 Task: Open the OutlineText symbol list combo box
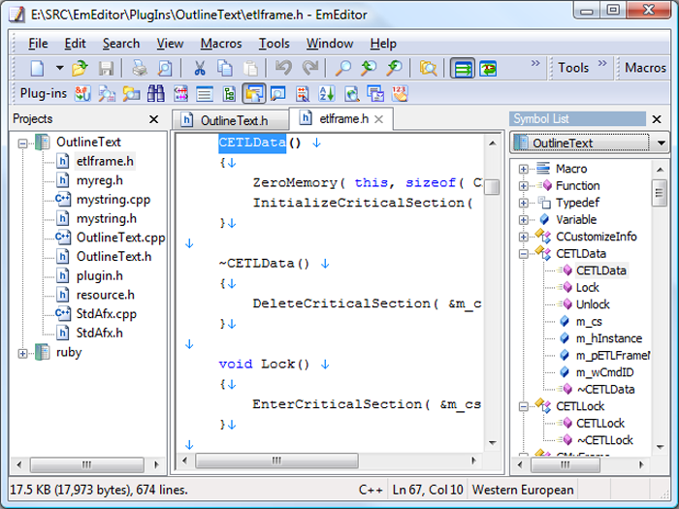click(x=589, y=143)
